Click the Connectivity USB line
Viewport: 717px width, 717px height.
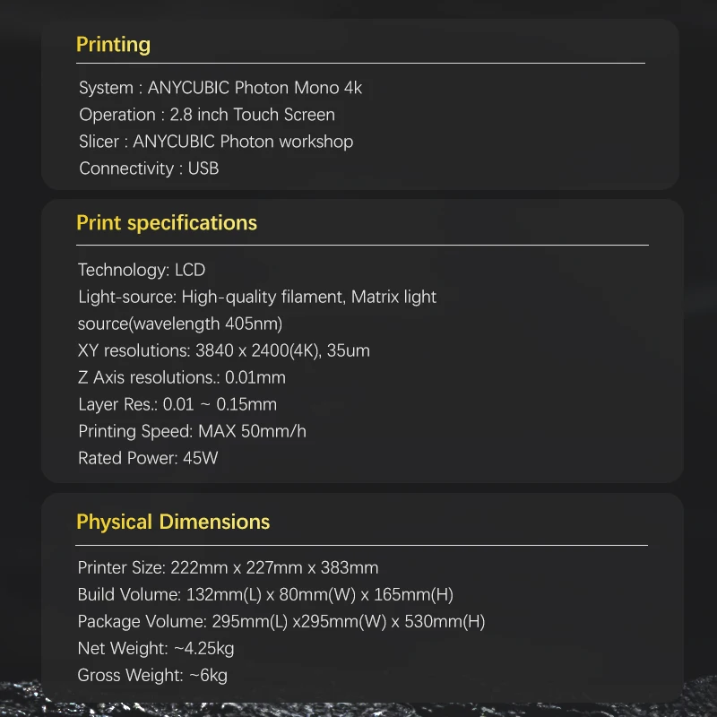149,168
